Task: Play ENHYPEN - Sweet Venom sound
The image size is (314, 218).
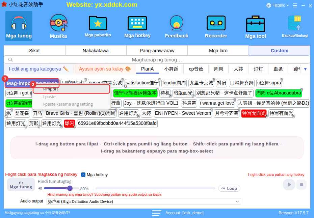Action: tap(183, 113)
